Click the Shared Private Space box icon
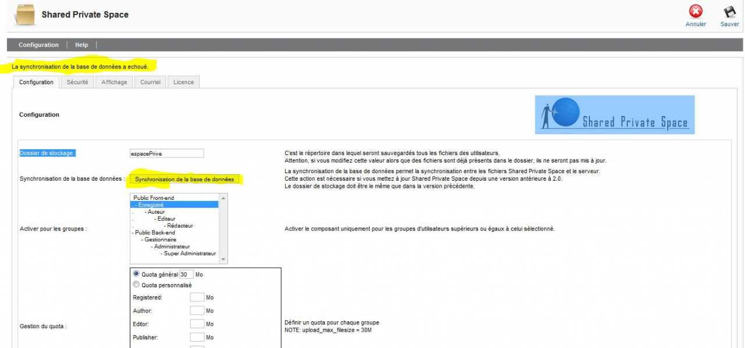The height and width of the screenshot is (348, 745). click(24, 15)
